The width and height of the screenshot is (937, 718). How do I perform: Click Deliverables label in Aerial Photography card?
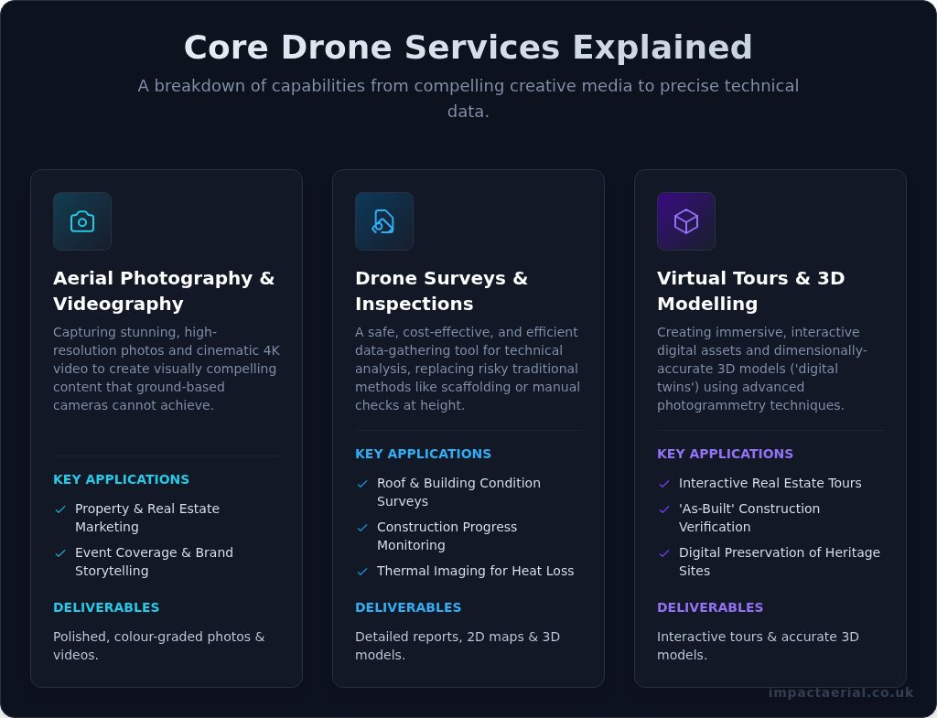tap(106, 607)
